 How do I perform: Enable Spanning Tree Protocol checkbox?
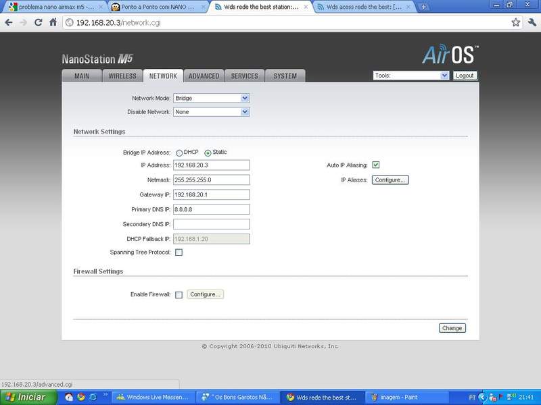[179, 252]
